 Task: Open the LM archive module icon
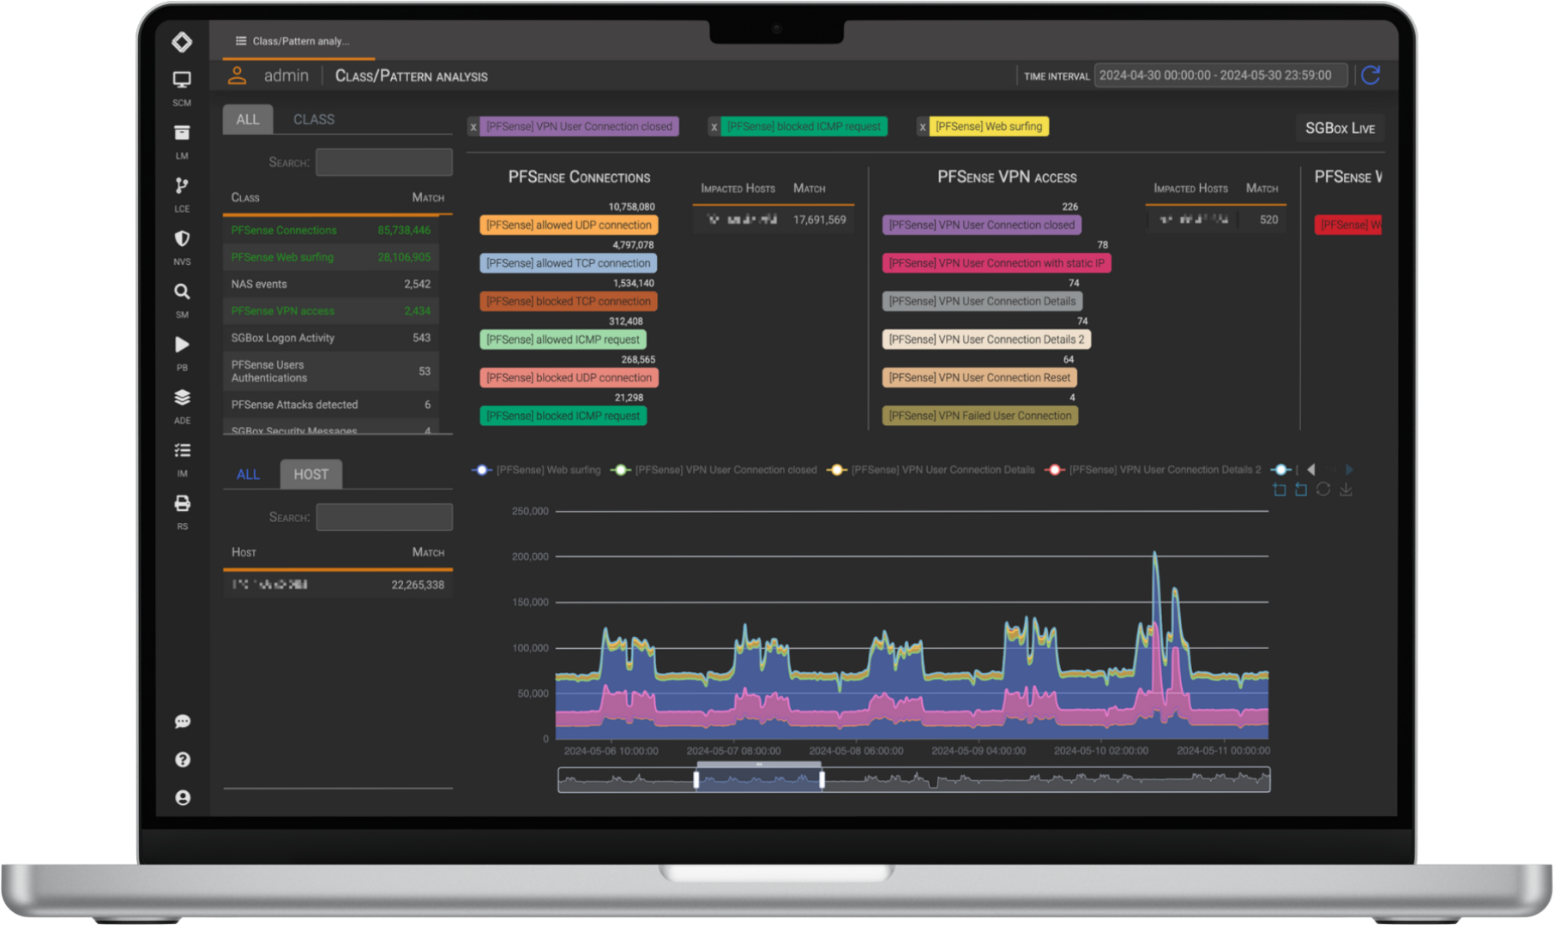click(x=182, y=133)
